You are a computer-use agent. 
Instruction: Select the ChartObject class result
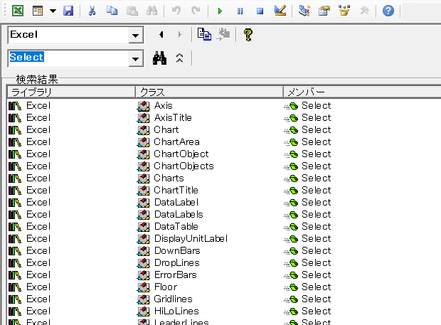click(x=181, y=154)
